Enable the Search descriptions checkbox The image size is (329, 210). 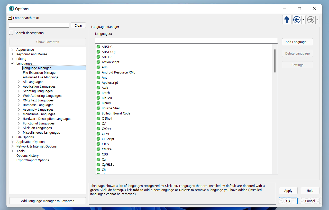point(11,33)
